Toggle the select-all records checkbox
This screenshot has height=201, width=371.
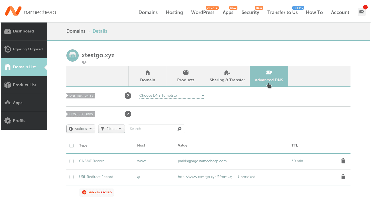[72, 146]
